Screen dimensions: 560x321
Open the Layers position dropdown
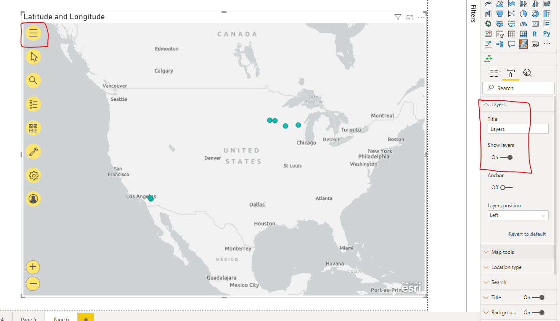click(518, 215)
